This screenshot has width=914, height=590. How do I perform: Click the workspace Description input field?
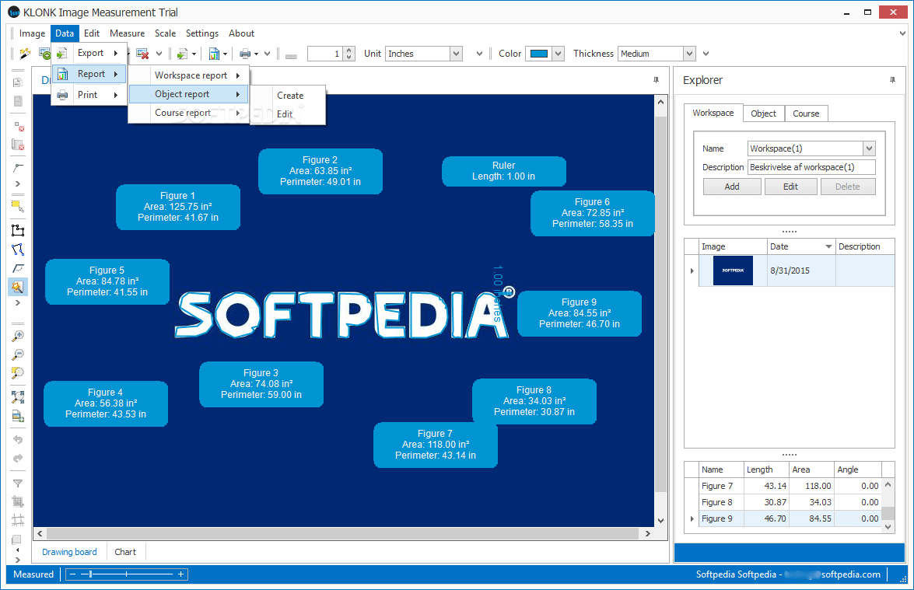811,167
